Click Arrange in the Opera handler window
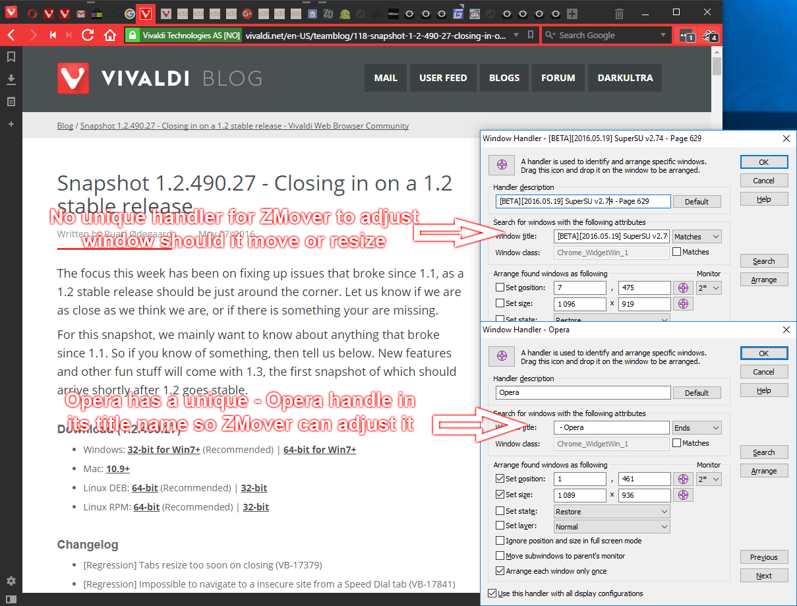The width and height of the screenshot is (797, 606). [763, 471]
